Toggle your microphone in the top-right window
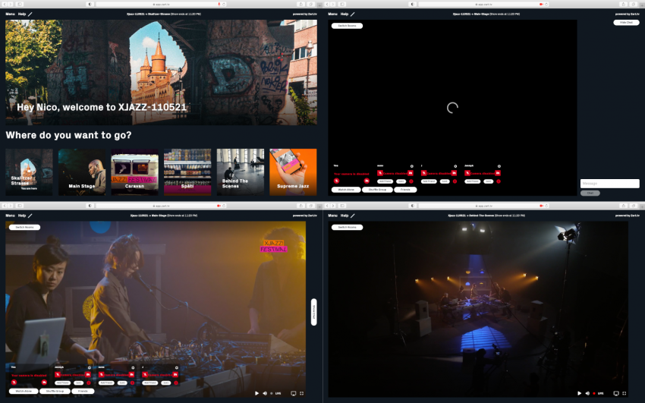This screenshot has width=645, height=403. click(336, 181)
